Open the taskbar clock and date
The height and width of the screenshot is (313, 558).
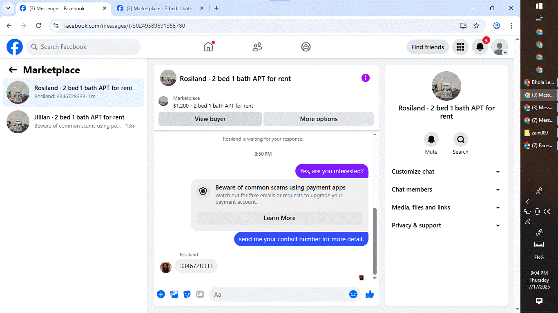(539, 280)
